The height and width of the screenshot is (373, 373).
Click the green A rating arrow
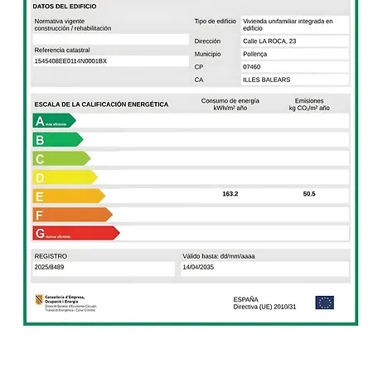click(x=54, y=121)
